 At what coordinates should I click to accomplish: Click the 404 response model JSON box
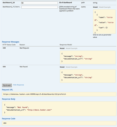[88, 76]
